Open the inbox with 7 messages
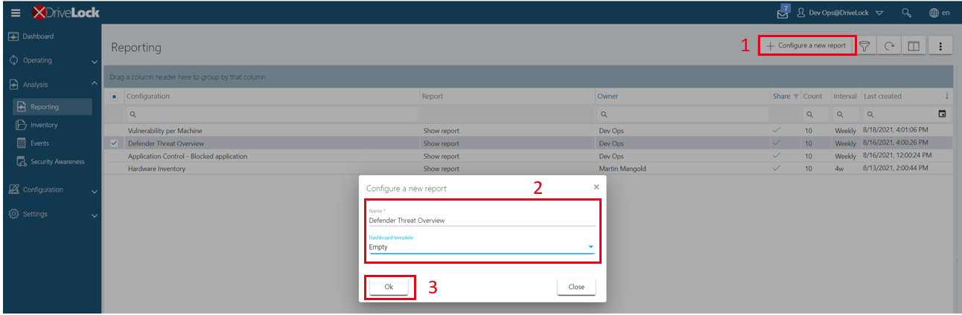The width and height of the screenshot is (962, 315). coord(783,12)
